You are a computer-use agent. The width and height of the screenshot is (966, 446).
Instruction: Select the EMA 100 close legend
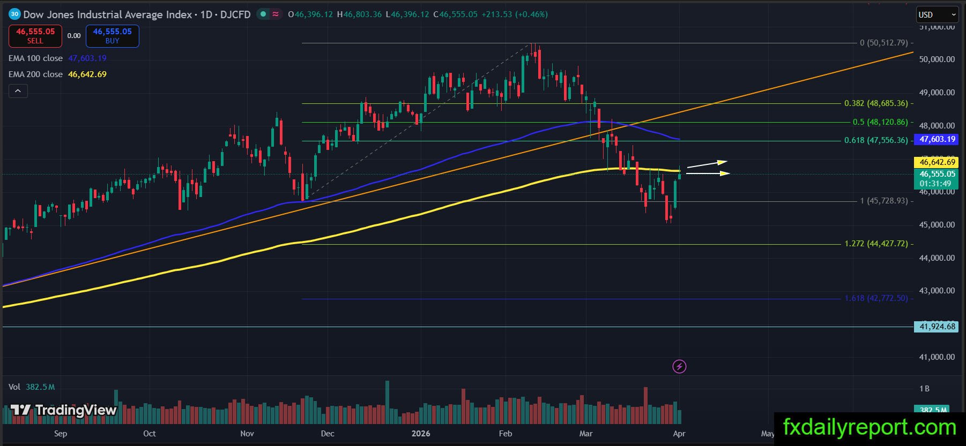pyautogui.click(x=57, y=58)
